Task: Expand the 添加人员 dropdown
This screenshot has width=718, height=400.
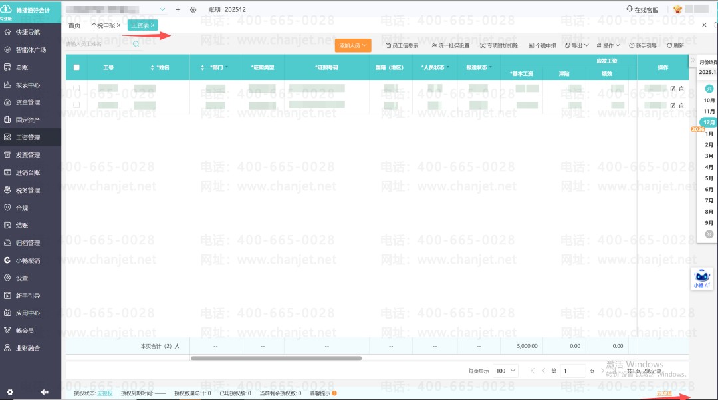Action: coord(353,45)
